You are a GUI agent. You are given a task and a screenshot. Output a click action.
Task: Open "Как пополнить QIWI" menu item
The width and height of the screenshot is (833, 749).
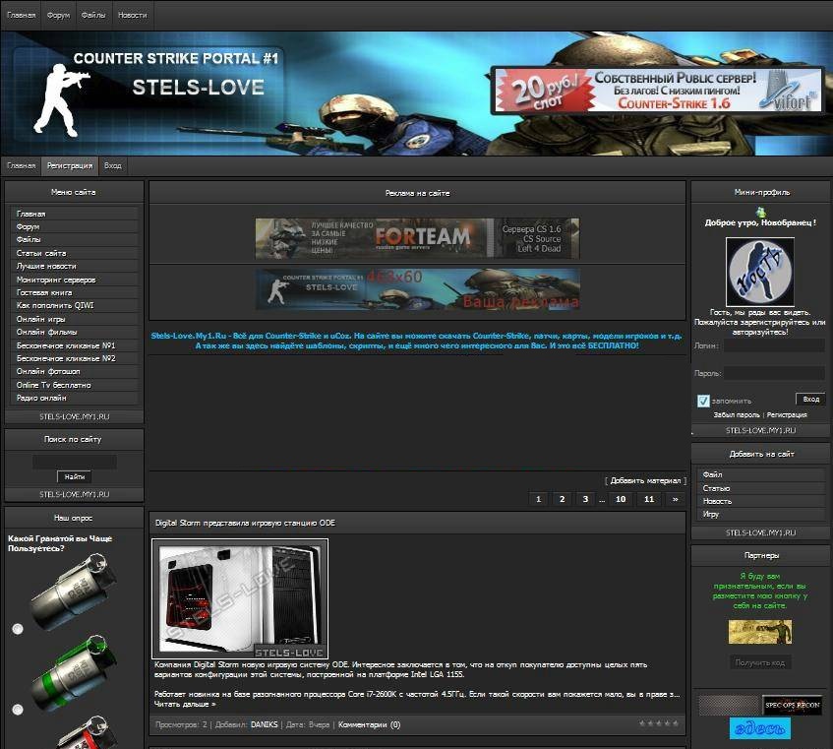[x=75, y=306]
